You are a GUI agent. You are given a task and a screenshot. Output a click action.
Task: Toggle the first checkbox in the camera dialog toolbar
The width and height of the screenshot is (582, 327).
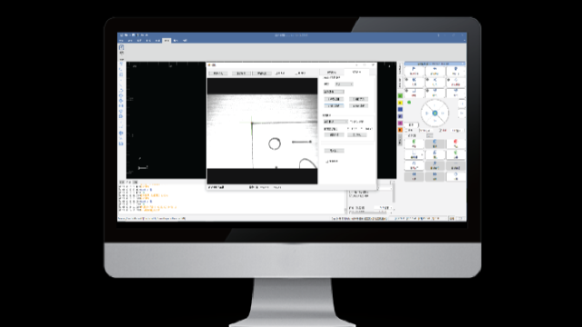pyautogui.click(x=276, y=74)
